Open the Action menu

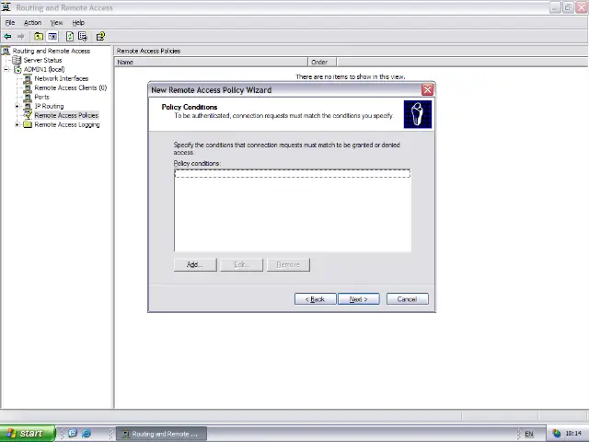coord(33,22)
